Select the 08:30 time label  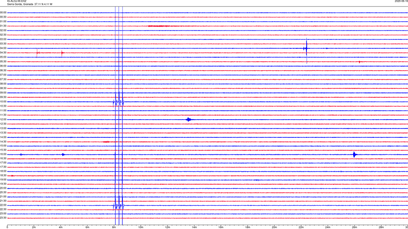pos(3,88)
